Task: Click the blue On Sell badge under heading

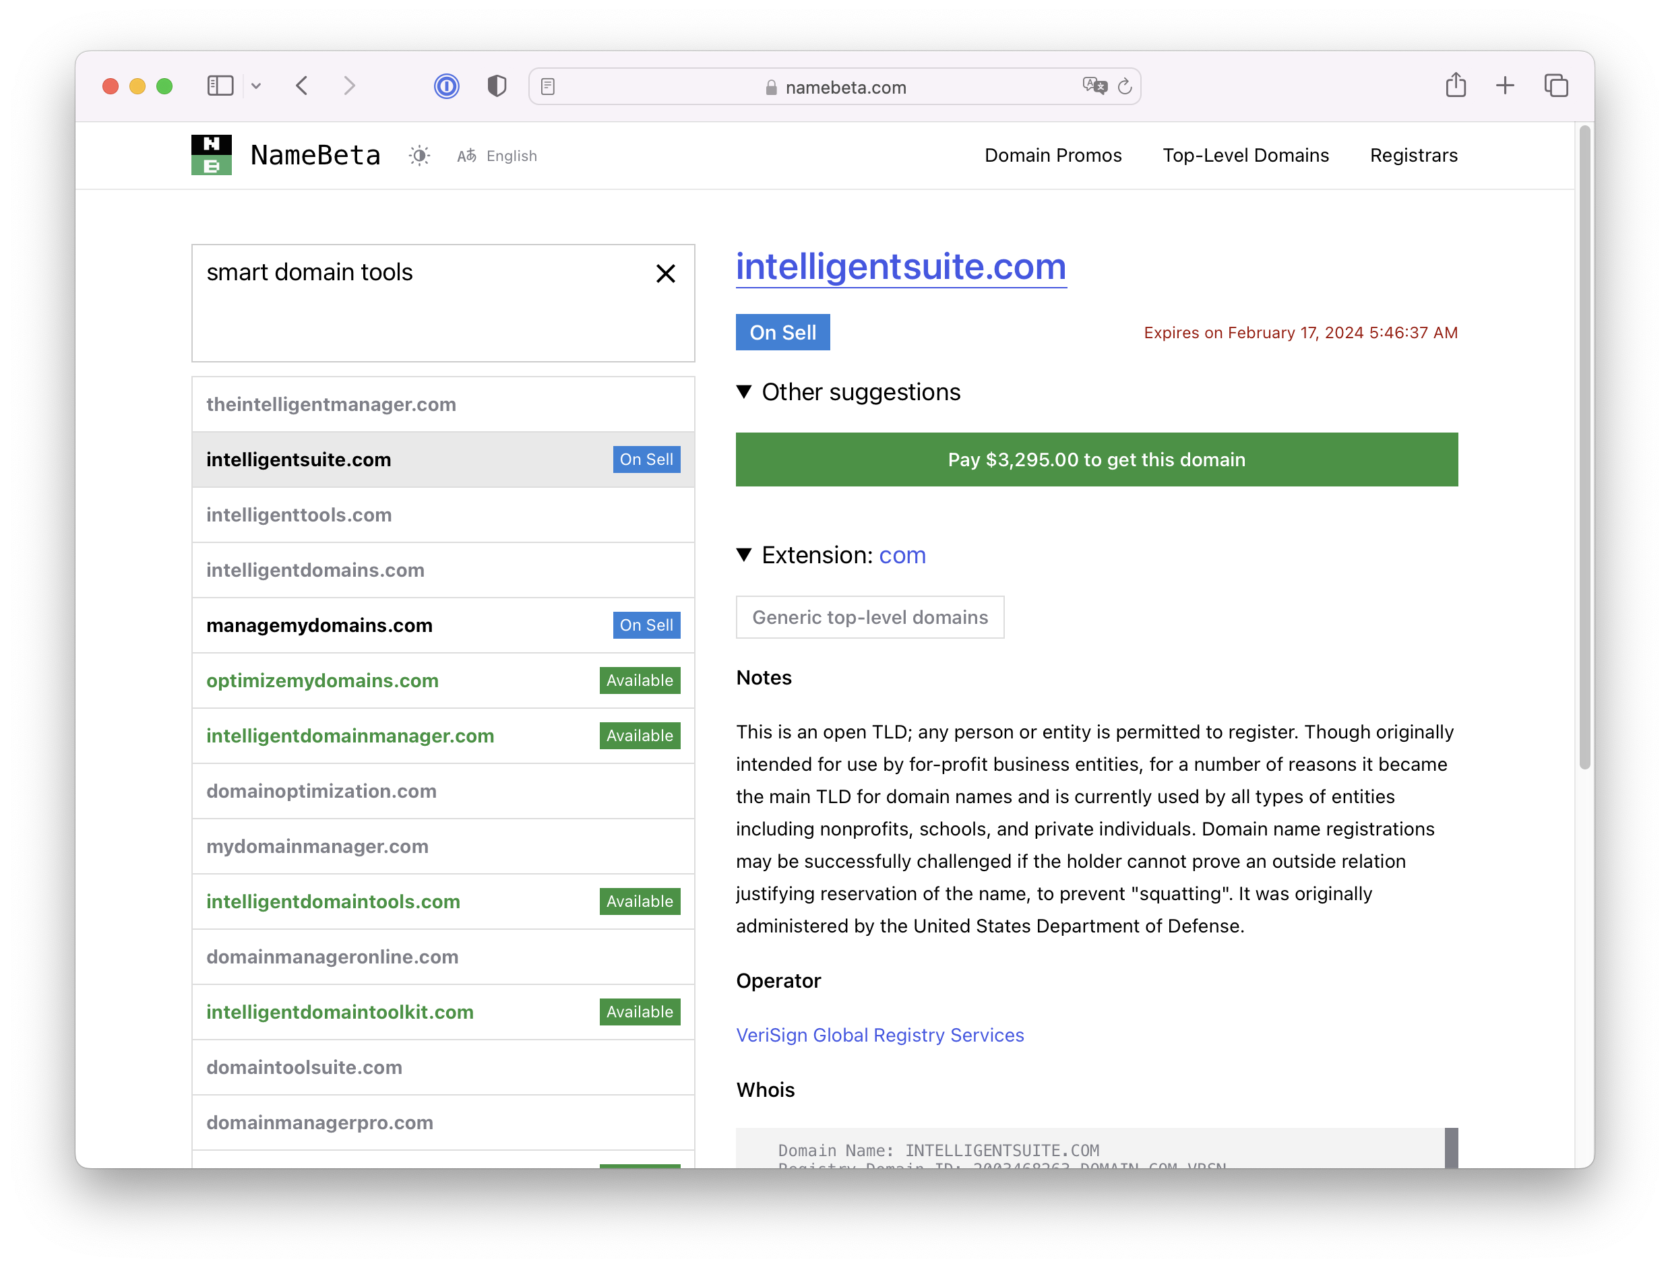Action: pyautogui.click(x=783, y=332)
